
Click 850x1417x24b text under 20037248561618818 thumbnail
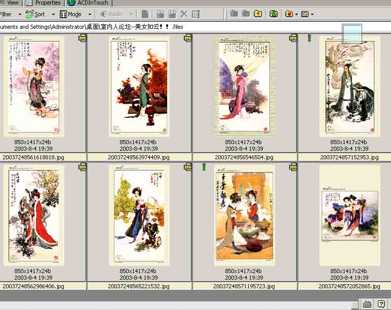click(x=32, y=142)
